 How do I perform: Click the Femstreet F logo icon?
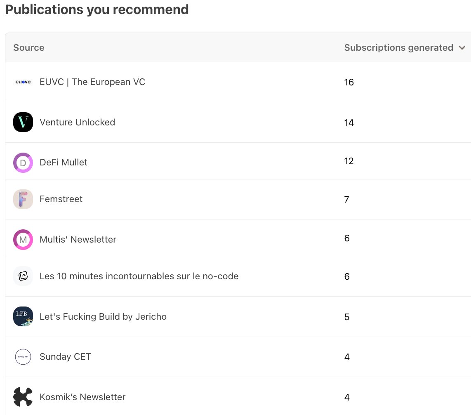(23, 199)
